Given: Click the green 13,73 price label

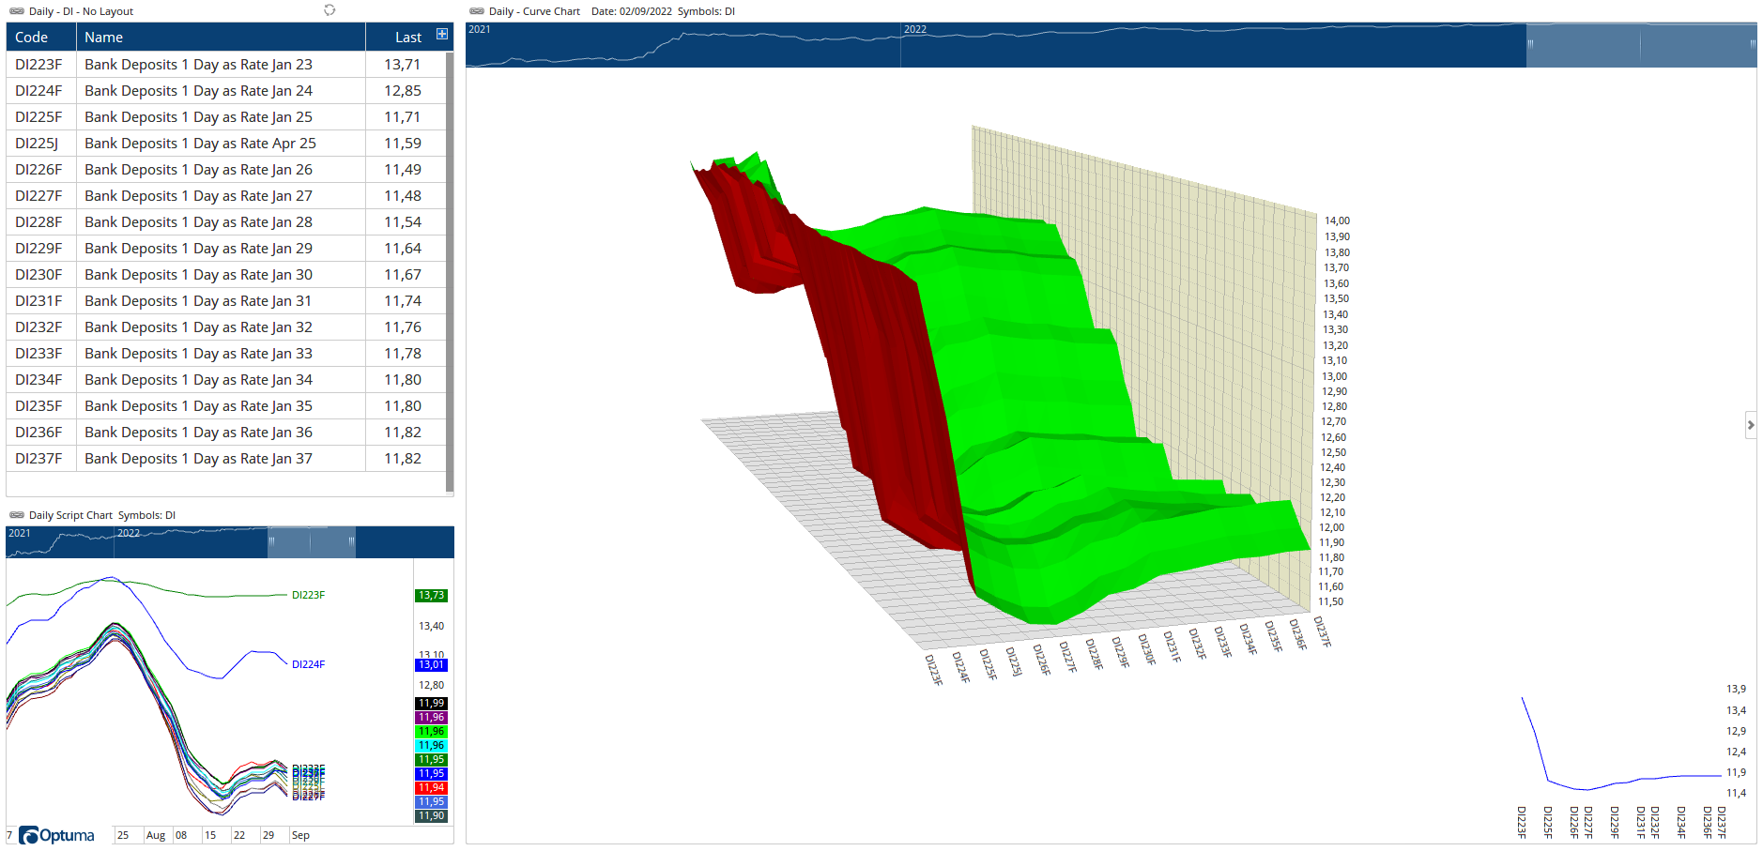Looking at the screenshot, I should [431, 596].
